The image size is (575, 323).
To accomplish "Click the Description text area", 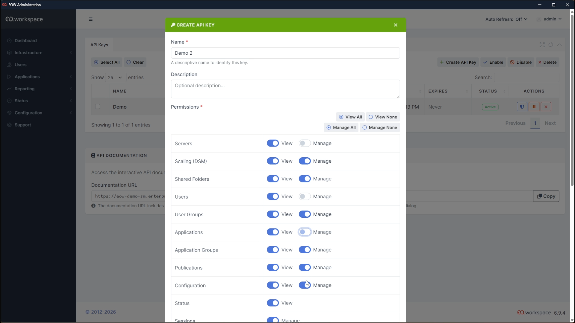I will tap(285, 89).
